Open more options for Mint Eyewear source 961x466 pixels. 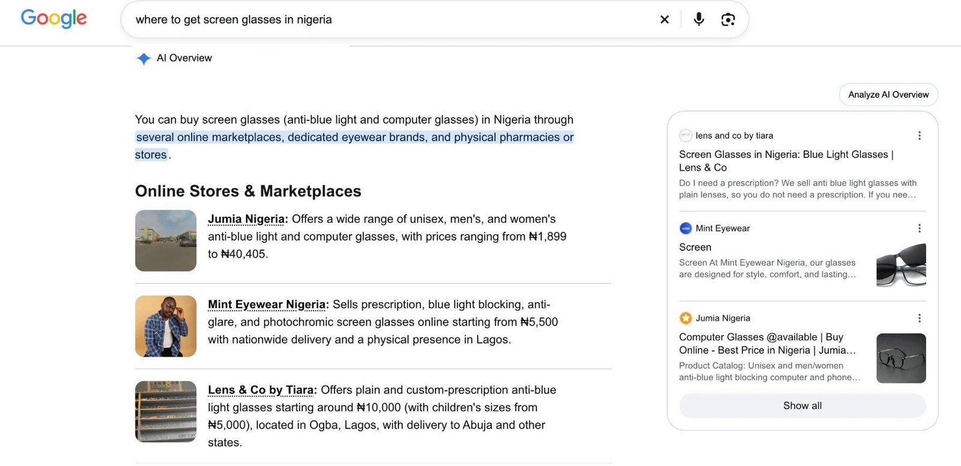(919, 228)
